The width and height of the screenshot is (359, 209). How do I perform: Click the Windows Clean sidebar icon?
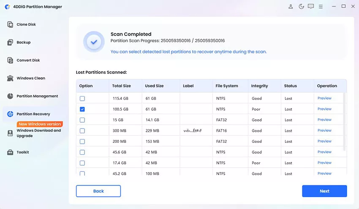[10, 78]
